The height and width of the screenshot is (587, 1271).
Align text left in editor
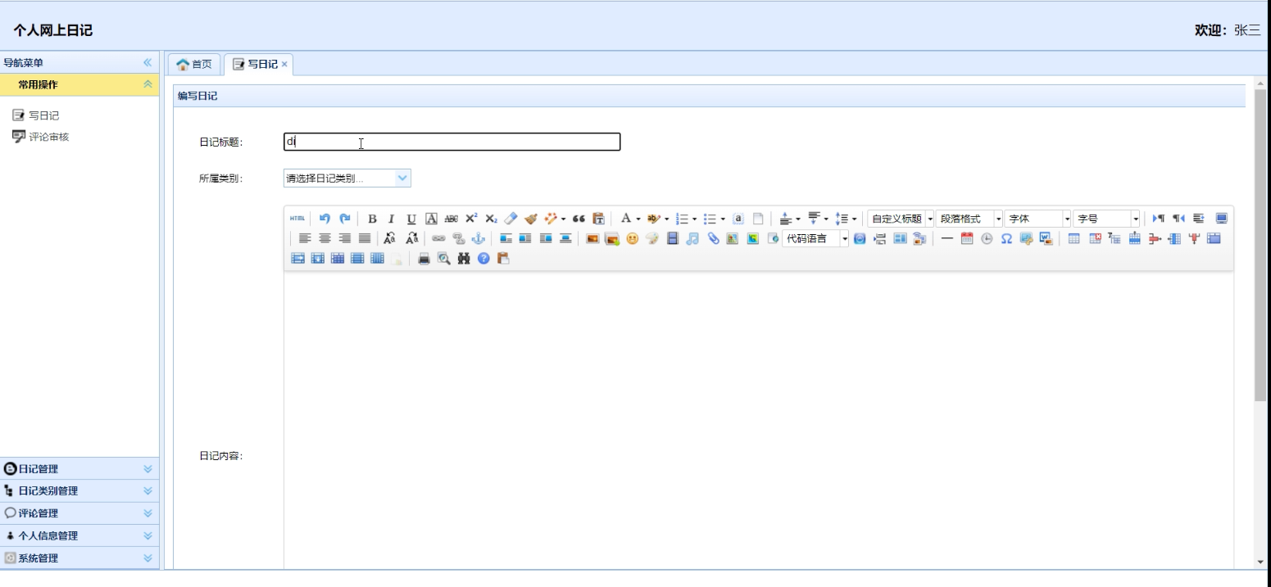pyautogui.click(x=305, y=238)
